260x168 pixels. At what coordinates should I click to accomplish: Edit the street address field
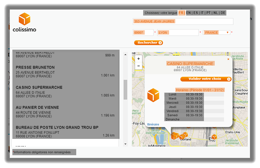point(183,22)
